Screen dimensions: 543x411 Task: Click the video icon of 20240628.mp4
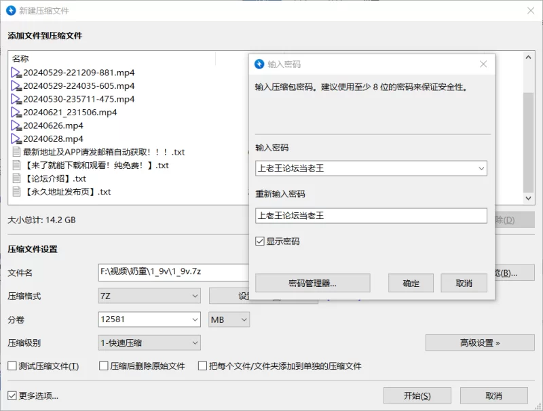16,139
